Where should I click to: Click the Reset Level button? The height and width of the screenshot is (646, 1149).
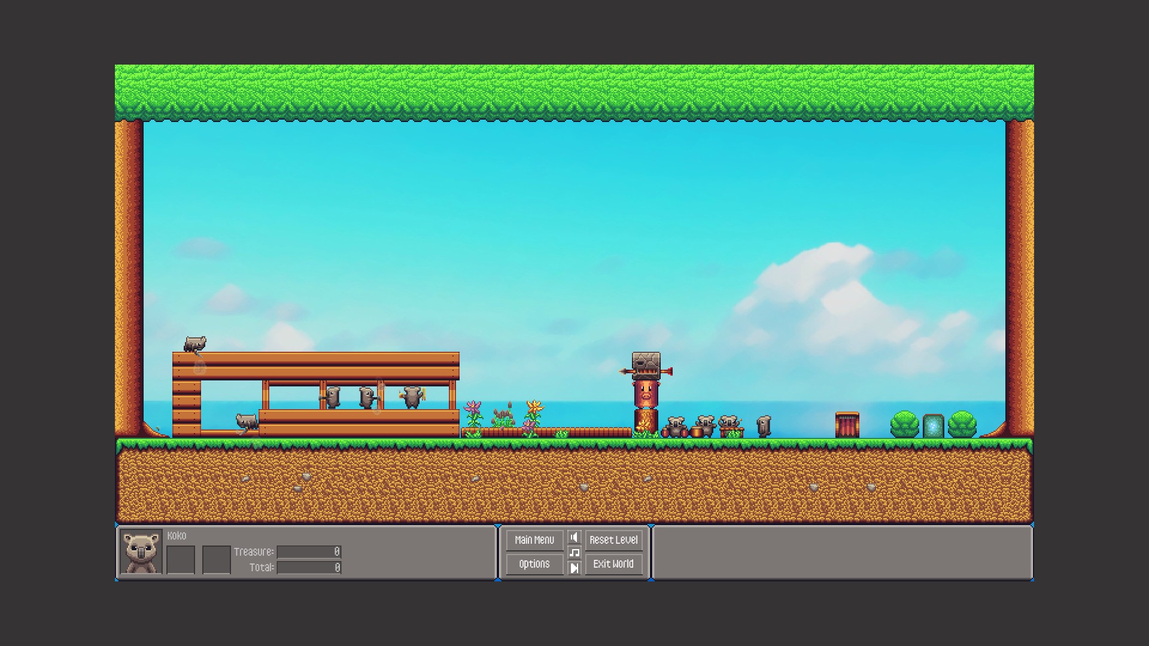coord(613,540)
